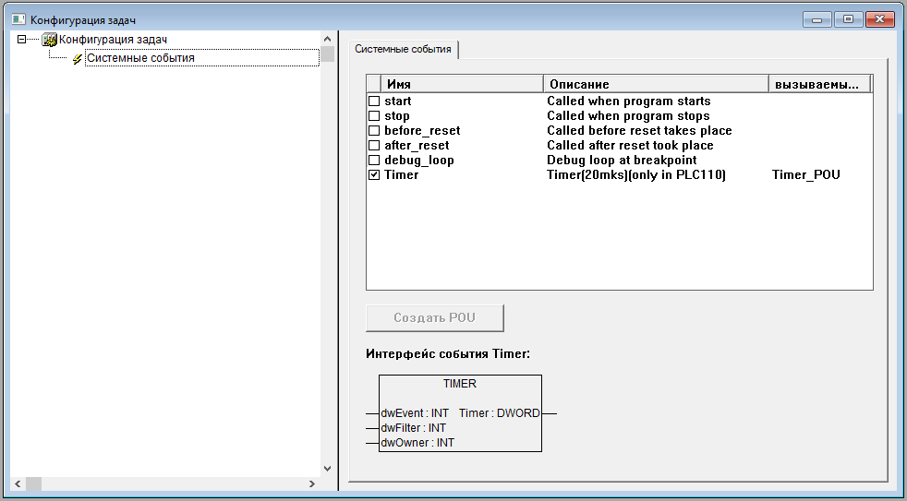This screenshot has height=501, width=907.
Task: Uncheck the Timer event checkbox
Action: pos(374,174)
